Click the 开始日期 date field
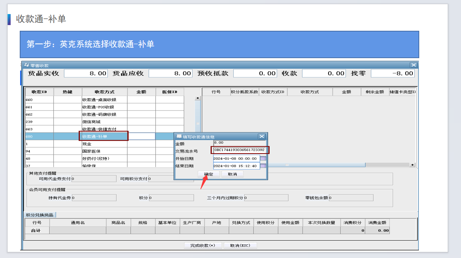 [x=237, y=158]
